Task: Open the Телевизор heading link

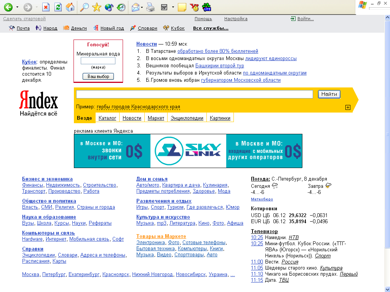Action: [x=264, y=231]
